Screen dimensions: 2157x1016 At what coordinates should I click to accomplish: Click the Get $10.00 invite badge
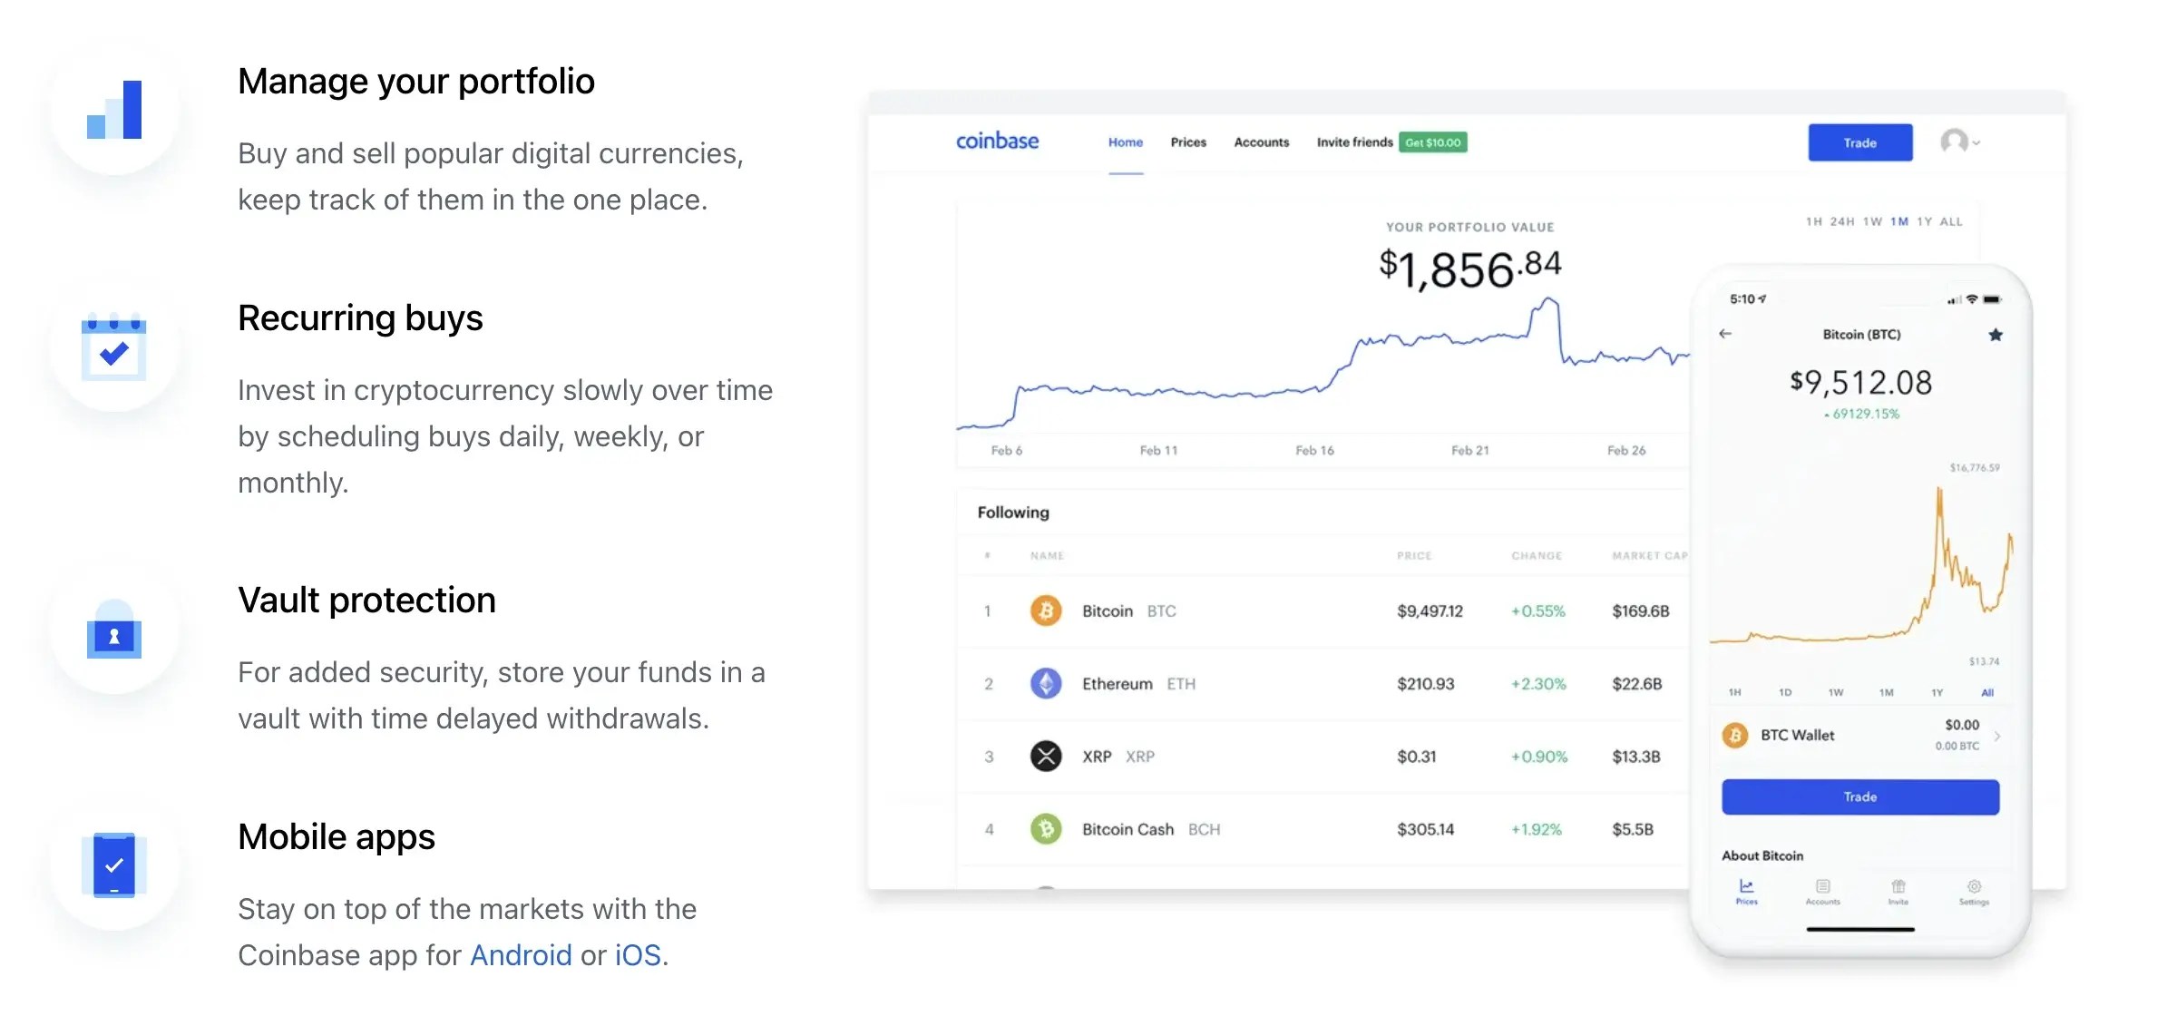1434,142
